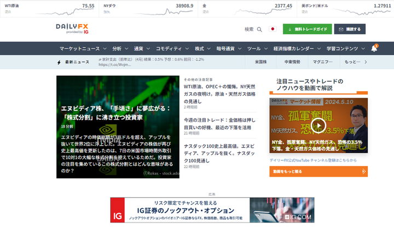Viewport: 394px width, 229px height.
Task: Expand the コモディティ menu chevron
Action: pos(187,49)
